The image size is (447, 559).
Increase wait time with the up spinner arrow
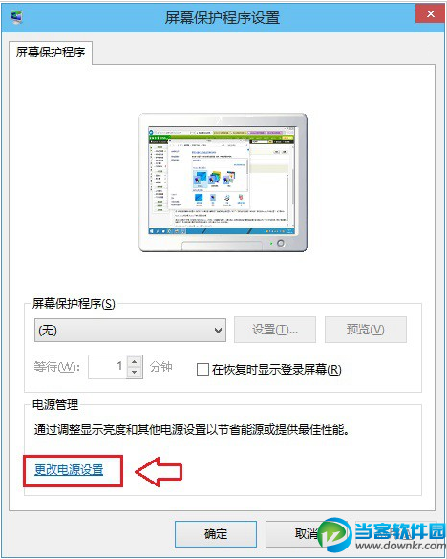[135, 361]
